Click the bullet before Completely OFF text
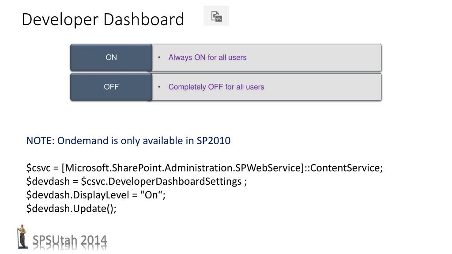The height and width of the screenshot is (254, 452). tap(159, 87)
